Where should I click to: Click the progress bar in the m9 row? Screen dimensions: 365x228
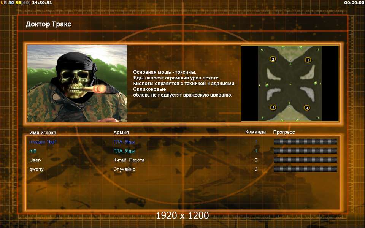305,151
